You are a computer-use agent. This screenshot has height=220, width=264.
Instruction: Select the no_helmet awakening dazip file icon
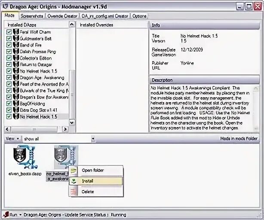(x=66, y=157)
